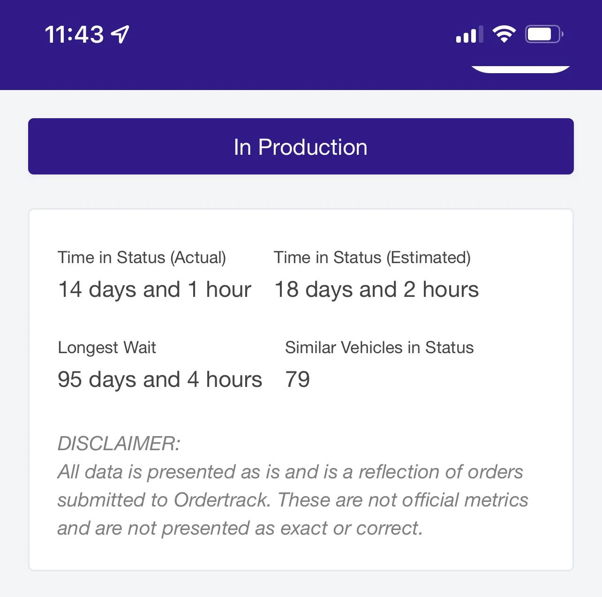Image resolution: width=602 pixels, height=597 pixels.
Task: Tap These are not official metrics sentence
Action: (x=403, y=500)
